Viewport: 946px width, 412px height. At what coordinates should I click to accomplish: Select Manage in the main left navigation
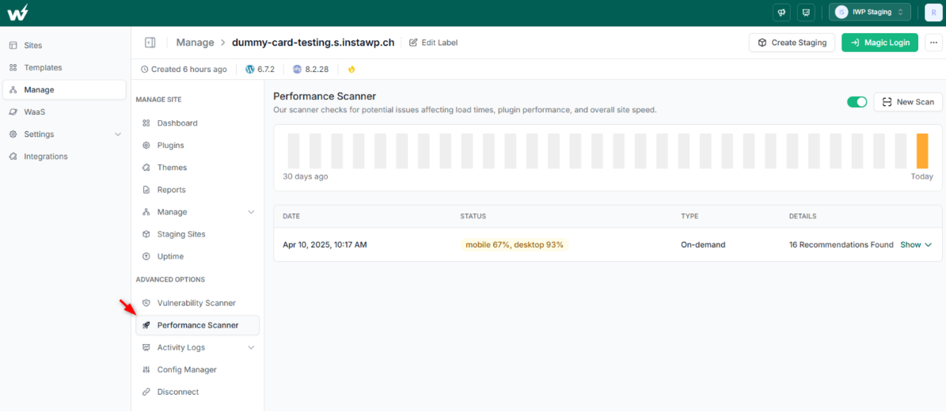pyautogui.click(x=65, y=89)
